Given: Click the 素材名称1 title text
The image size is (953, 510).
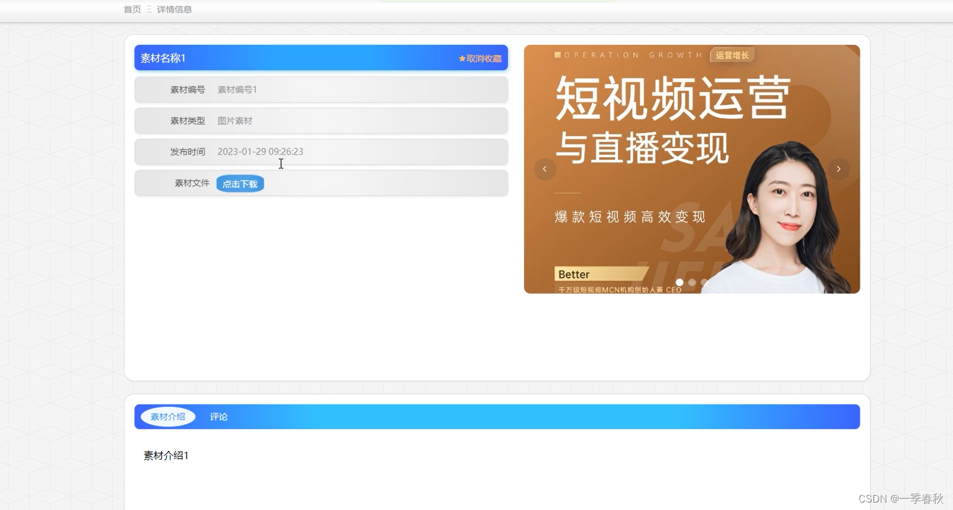Looking at the screenshot, I should pos(163,58).
